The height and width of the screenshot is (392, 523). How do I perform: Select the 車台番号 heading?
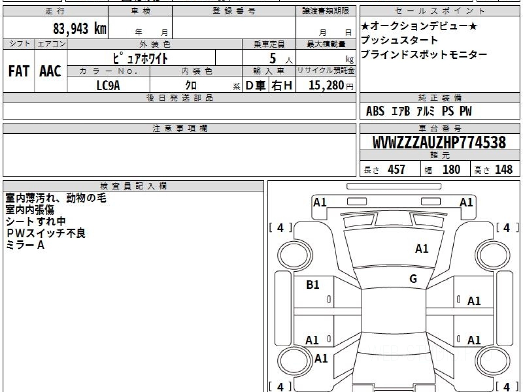click(x=440, y=128)
